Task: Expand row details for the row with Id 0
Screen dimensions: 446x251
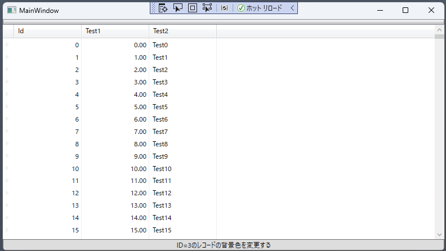Action: pos(7,44)
